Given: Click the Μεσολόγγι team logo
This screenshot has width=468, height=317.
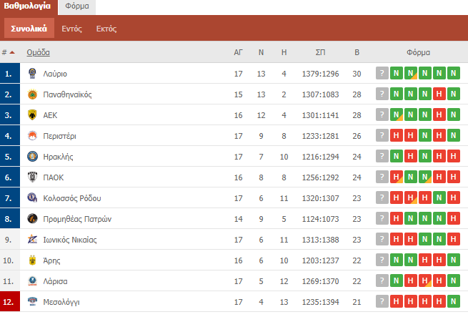Looking at the screenshot, I should click(x=32, y=301).
